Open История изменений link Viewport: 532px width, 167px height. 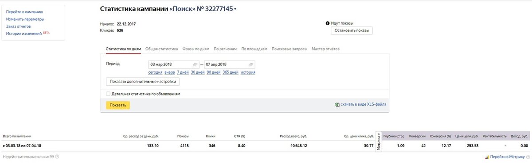24,33
